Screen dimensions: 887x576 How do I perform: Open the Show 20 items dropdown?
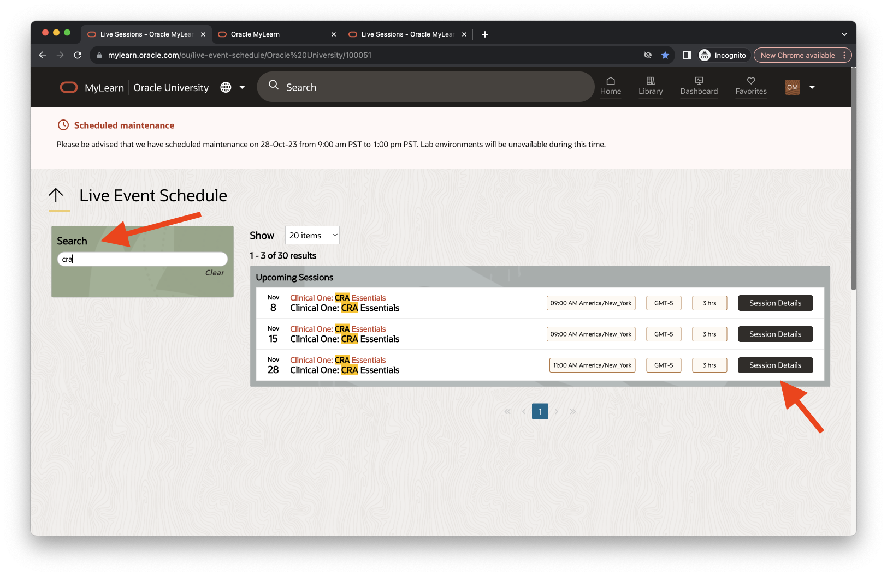point(312,235)
